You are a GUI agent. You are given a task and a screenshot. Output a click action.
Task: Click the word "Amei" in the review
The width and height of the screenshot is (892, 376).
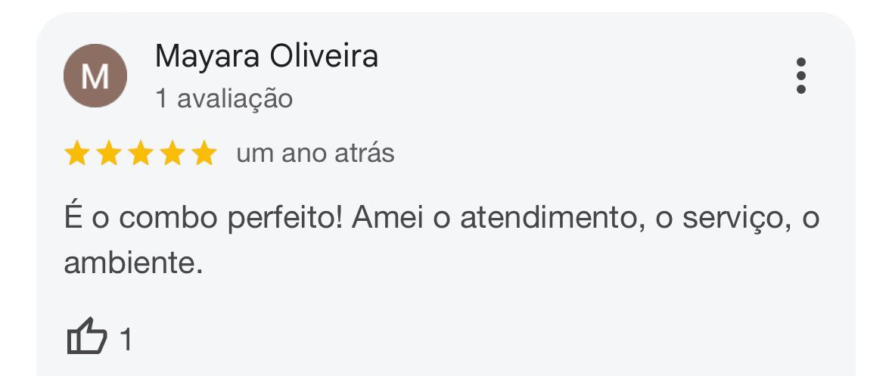[x=387, y=219]
